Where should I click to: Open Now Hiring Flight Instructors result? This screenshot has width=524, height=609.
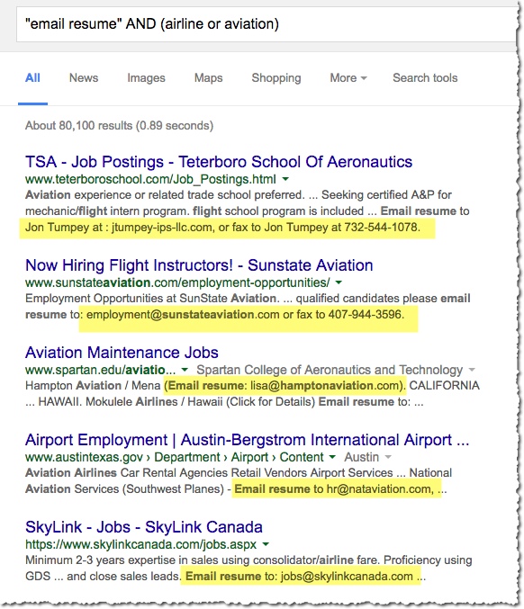click(199, 265)
